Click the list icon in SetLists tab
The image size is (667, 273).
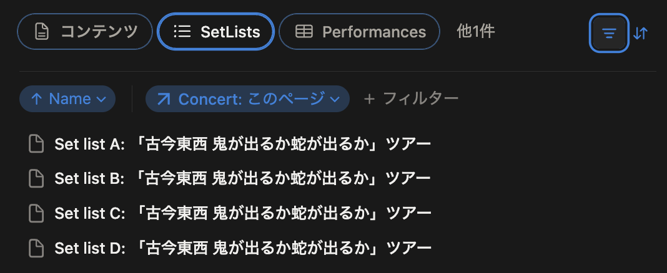(182, 31)
